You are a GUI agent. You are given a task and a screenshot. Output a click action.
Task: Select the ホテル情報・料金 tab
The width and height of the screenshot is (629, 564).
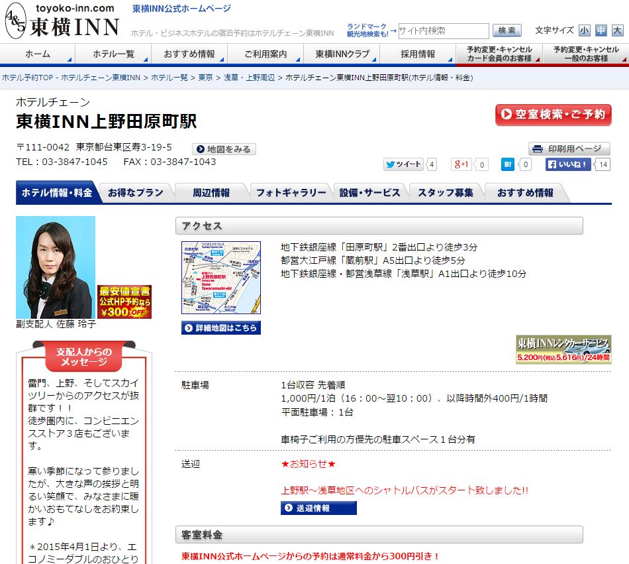tap(56, 193)
